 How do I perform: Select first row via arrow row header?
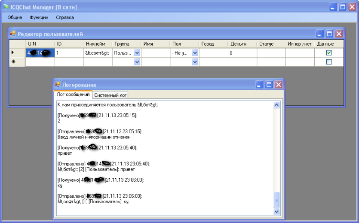[x=17, y=52]
